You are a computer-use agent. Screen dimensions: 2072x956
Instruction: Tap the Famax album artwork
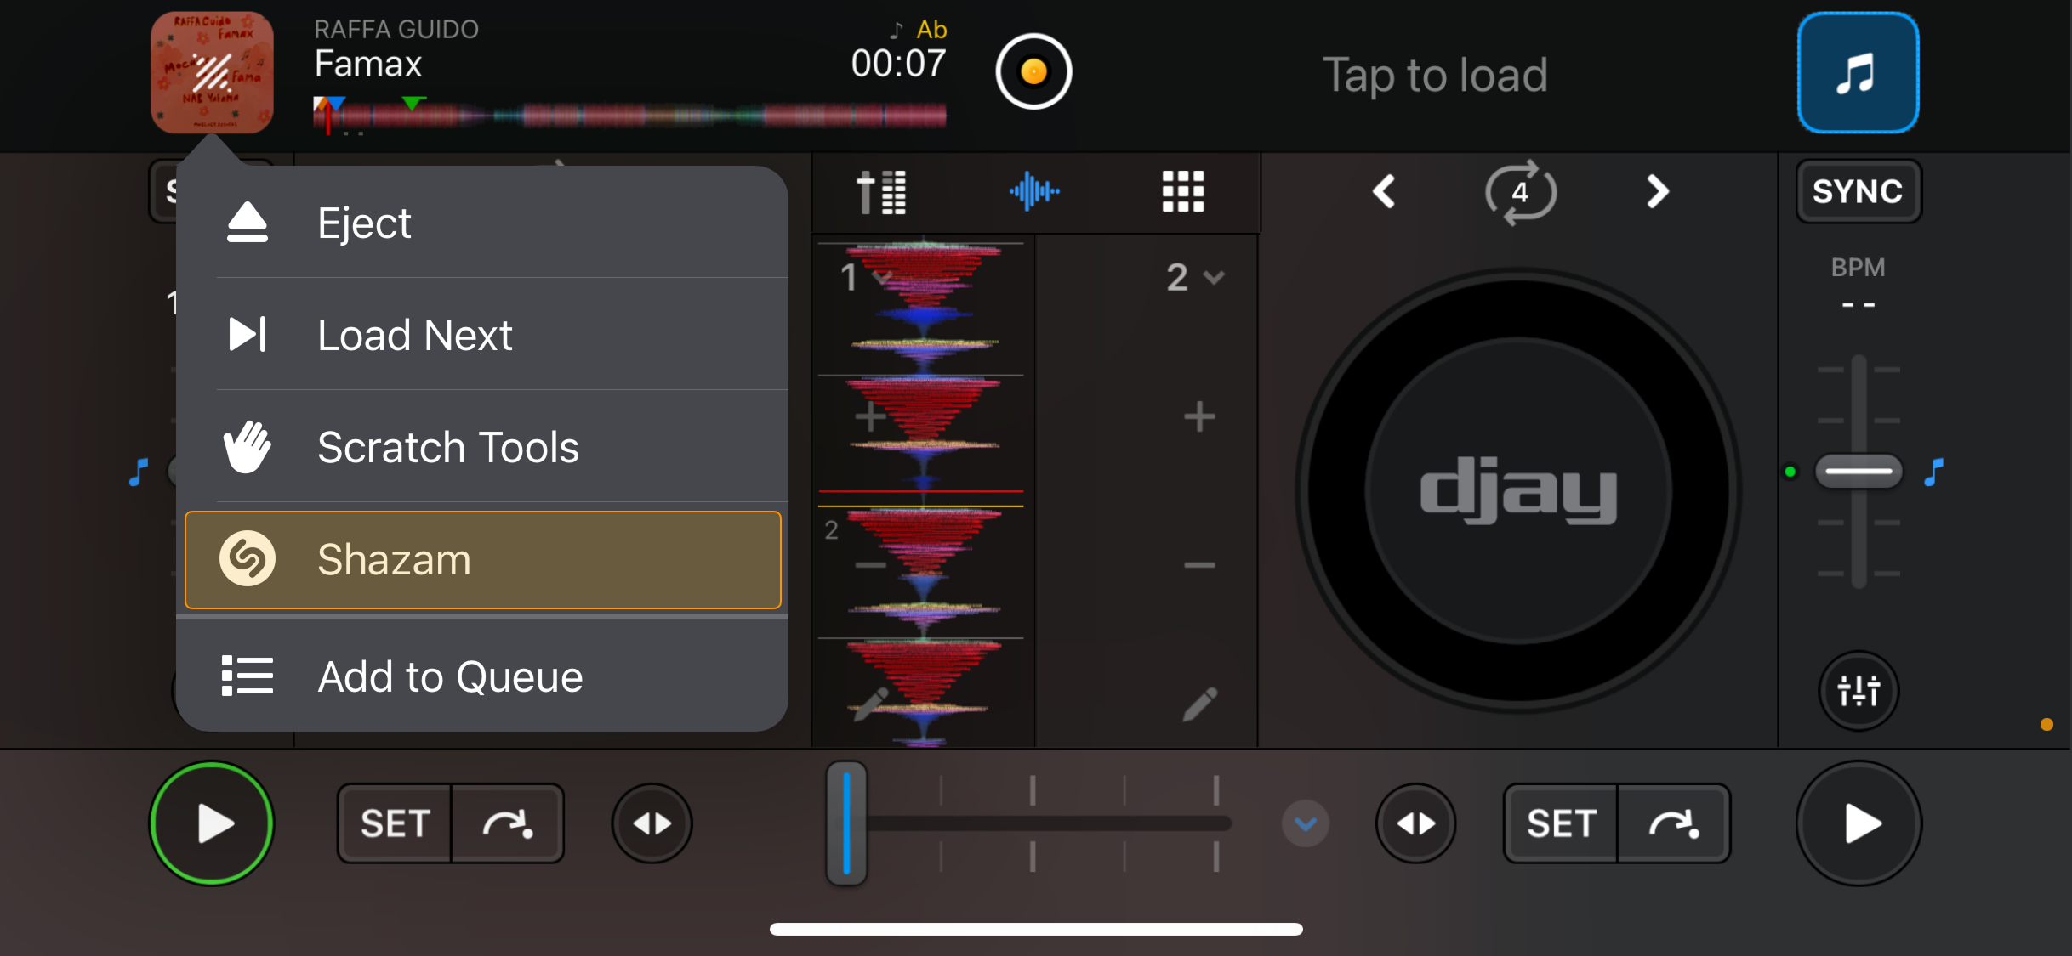click(x=212, y=73)
